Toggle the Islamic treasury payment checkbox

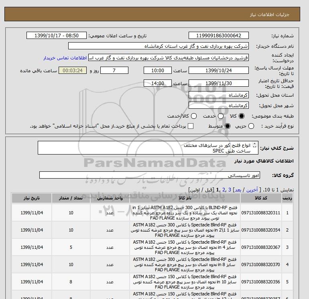[x=191, y=126]
